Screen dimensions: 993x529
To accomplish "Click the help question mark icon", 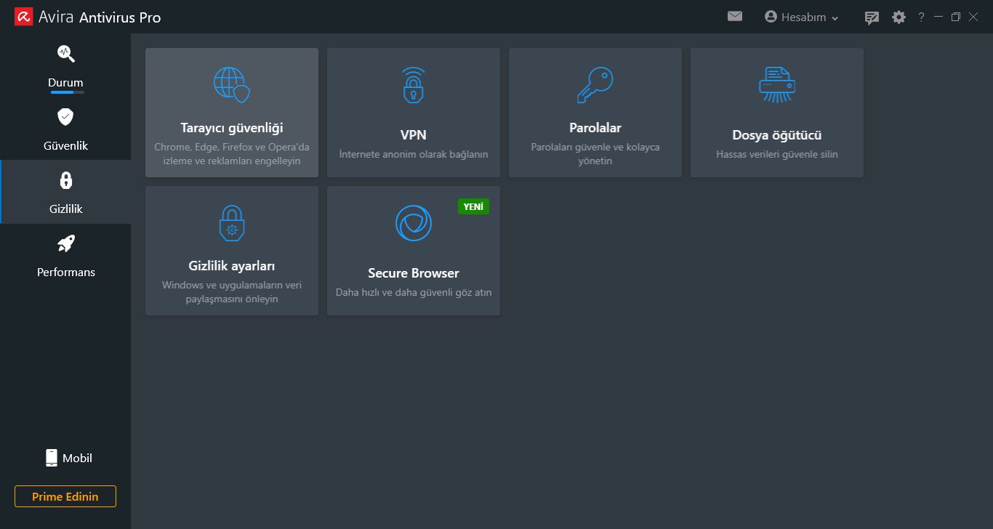I will pyautogui.click(x=921, y=17).
